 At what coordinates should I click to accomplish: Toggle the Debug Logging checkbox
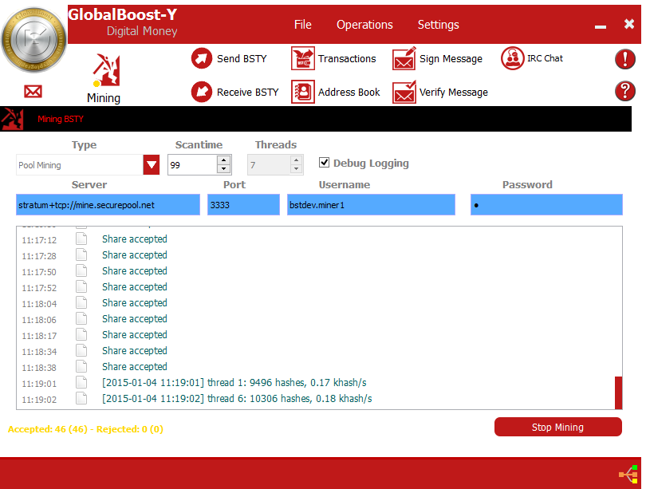pyautogui.click(x=325, y=163)
